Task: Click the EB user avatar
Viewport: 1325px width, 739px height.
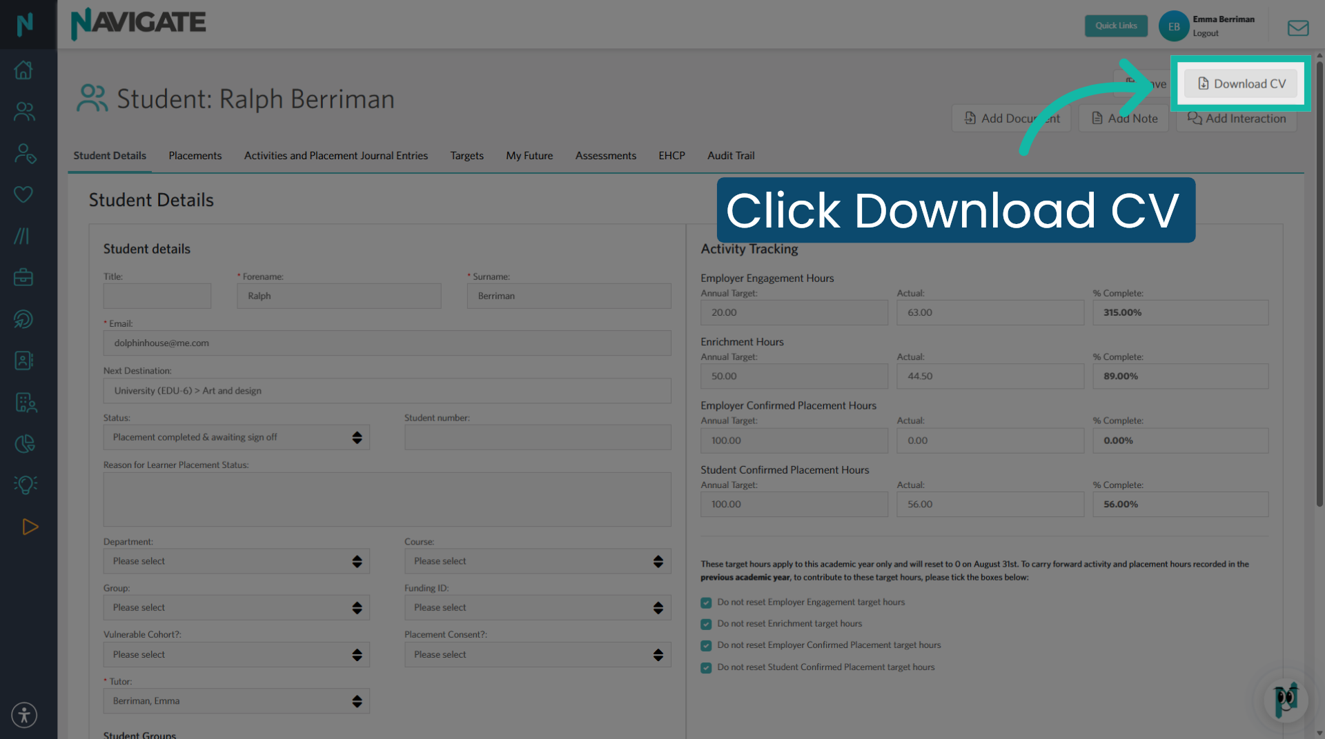Action: [x=1173, y=26]
